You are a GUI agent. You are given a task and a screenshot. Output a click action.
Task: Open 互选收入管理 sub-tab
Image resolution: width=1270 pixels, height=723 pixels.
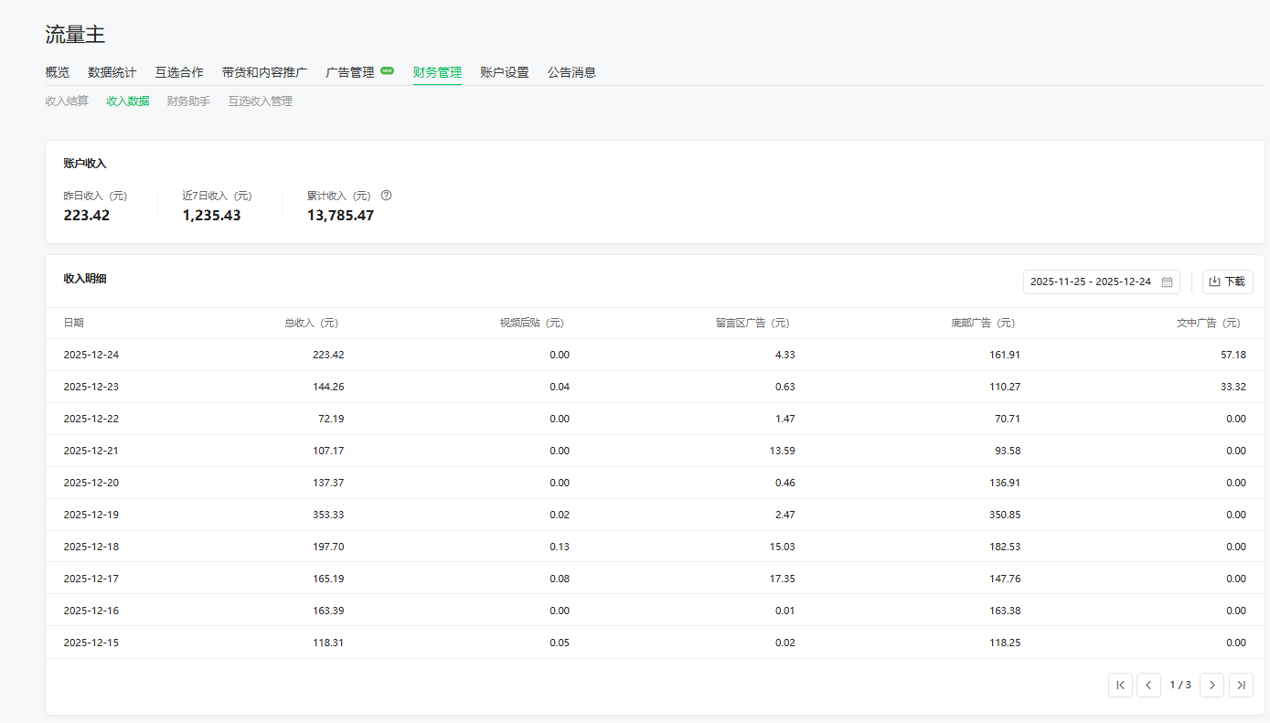pyautogui.click(x=261, y=101)
